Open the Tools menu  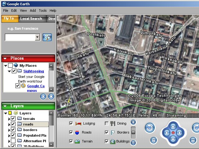point(43,11)
